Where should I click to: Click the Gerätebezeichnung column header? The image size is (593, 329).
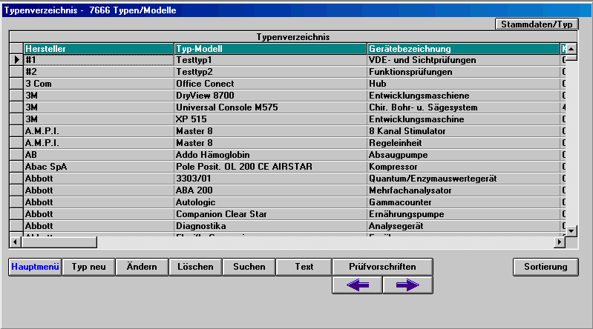463,49
